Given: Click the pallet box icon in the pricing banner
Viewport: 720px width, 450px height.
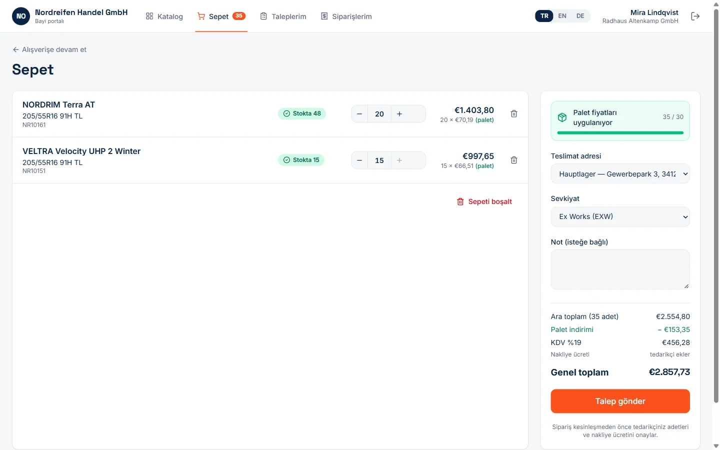Looking at the screenshot, I should [562, 117].
